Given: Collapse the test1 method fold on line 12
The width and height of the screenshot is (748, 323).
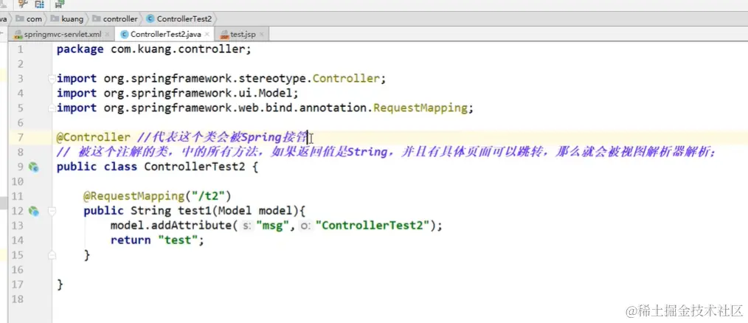Looking at the screenshot, I should [52, 211].
